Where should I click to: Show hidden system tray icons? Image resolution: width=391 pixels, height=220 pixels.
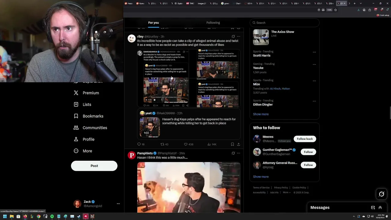coord(354,216)
